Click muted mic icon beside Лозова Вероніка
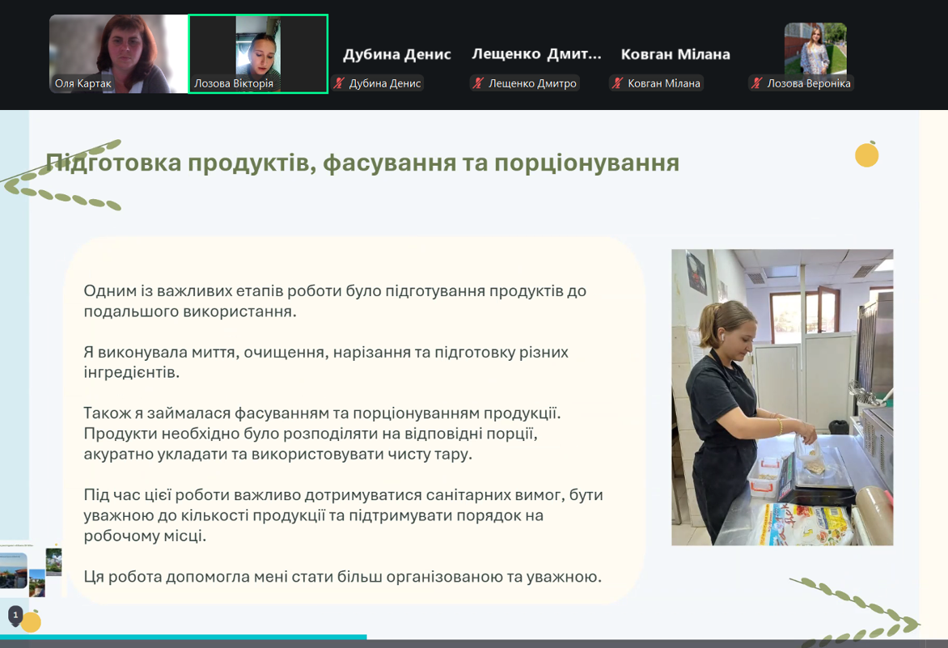The height and width of the screenshot is (648, 948). click(x=756, y=83)
